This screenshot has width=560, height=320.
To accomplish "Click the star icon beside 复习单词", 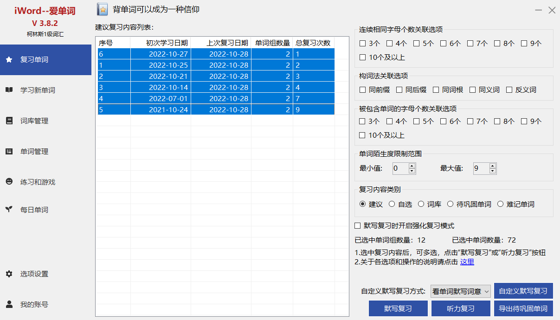I will [x=9, y=60].
